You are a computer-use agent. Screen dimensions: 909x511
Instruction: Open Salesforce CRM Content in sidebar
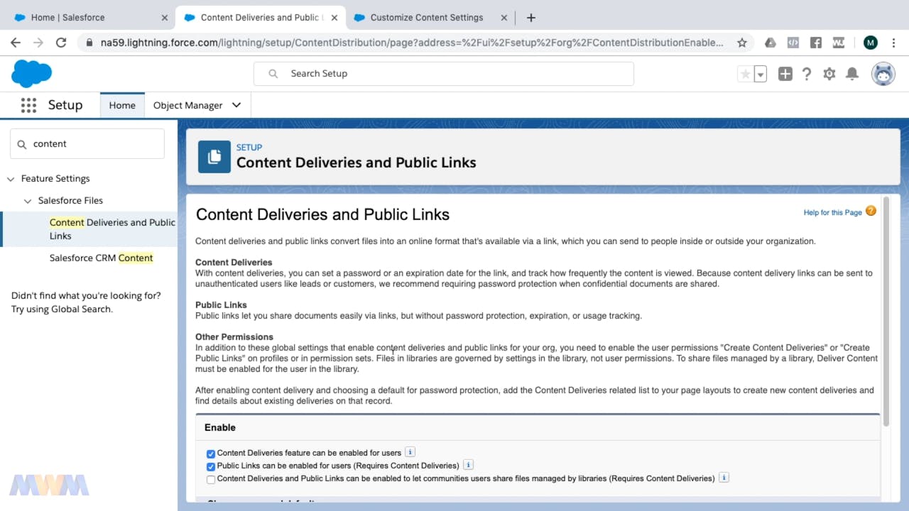click(x=101, y=258)
